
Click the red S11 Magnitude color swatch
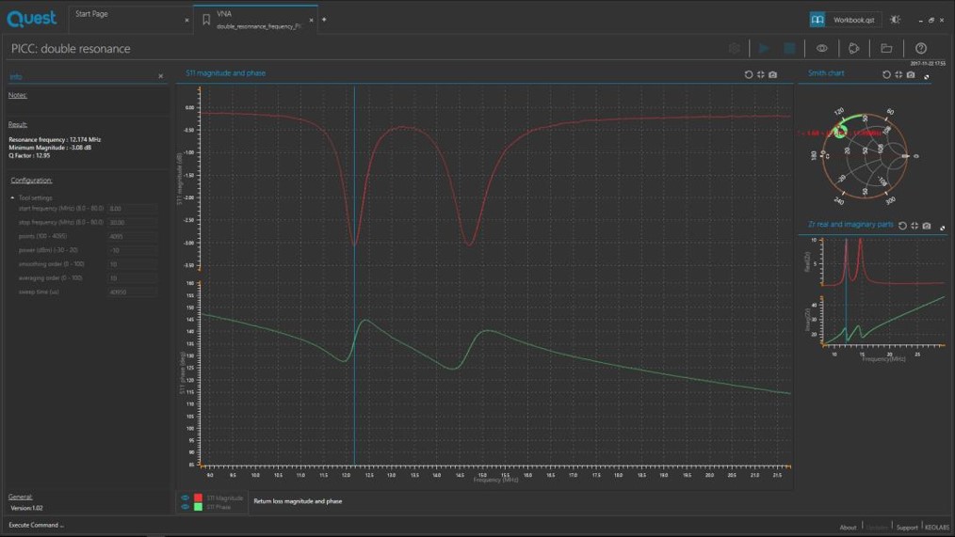[x=198, y=498]
